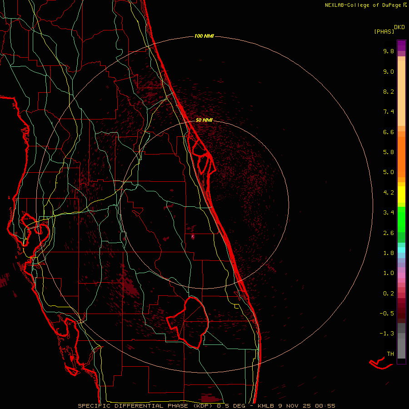The width and height of the screenshot is (409, 409).
Task: Click the DKD label above the legend
Action: coord(399,27)
